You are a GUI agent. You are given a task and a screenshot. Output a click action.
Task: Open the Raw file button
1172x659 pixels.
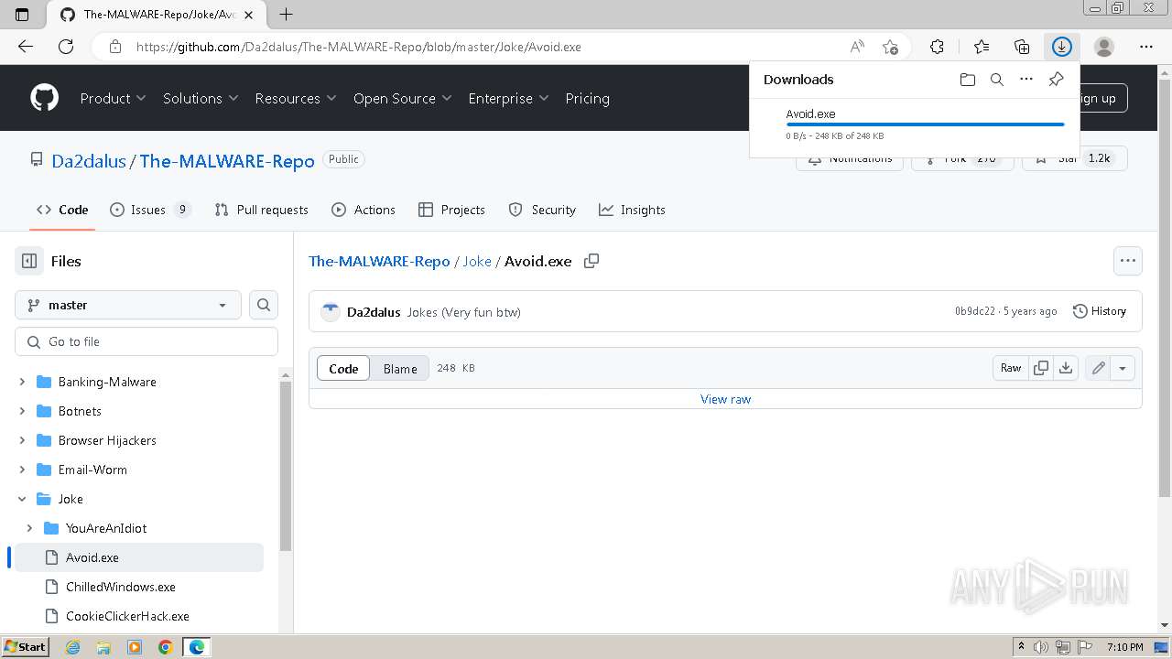[x=1011, y=368]
